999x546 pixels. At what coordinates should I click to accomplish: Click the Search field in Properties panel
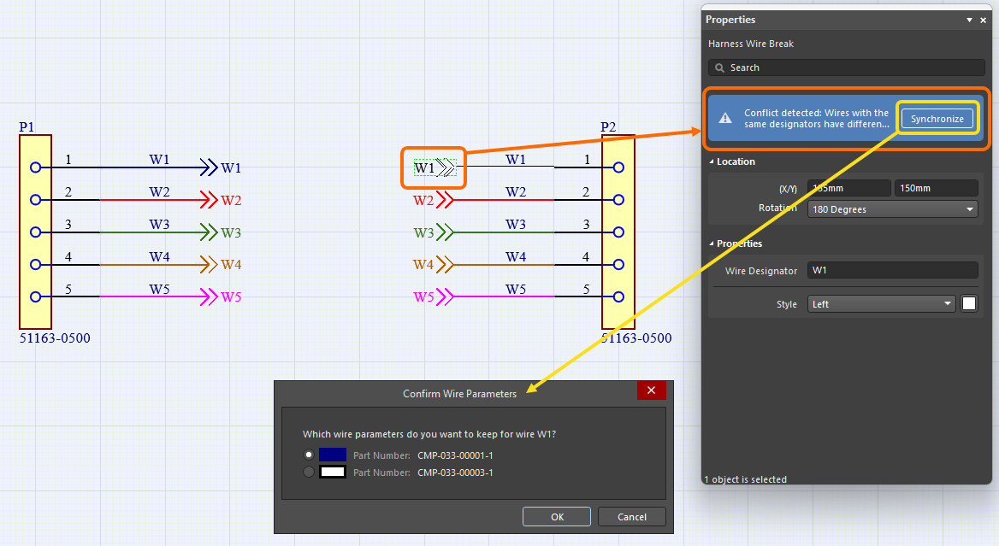click(x=847, y=68)
